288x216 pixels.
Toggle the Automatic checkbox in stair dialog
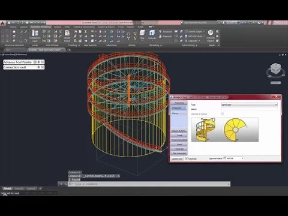click(186, 158)
